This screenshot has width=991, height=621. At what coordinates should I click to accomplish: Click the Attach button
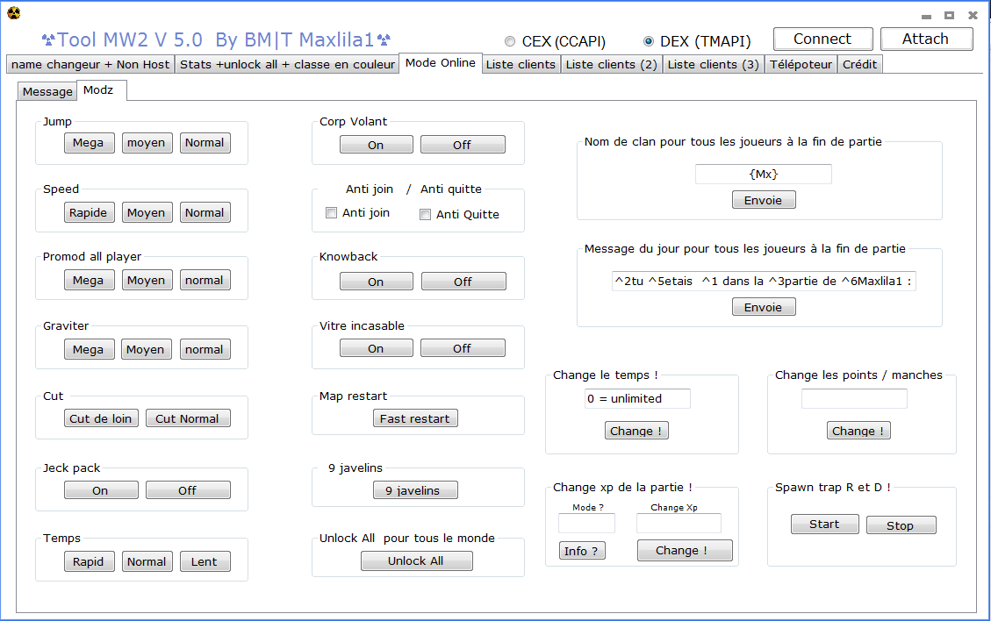point(926,39)
